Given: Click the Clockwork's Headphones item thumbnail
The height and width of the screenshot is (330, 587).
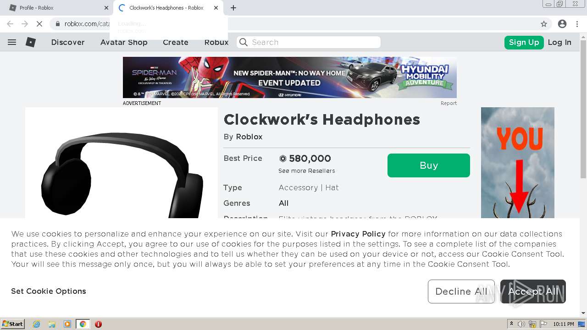Looking at the screenshot, I should (x=122, y=174).
